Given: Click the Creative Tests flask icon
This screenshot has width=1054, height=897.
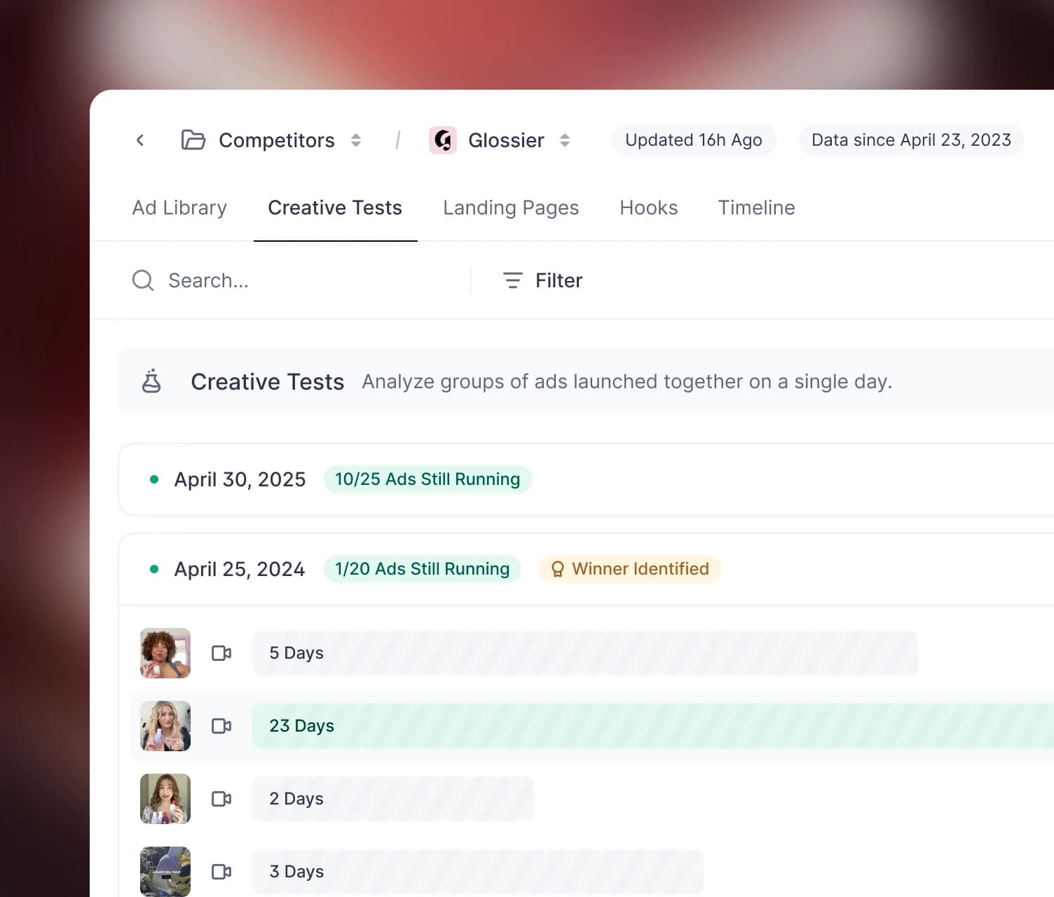Looking at the screenshot, I should (151, 381).
